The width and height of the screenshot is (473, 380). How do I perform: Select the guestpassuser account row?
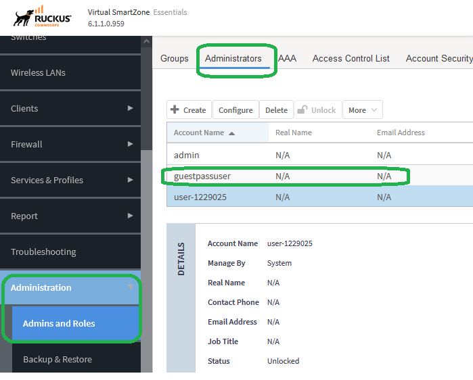pos(202,176)
